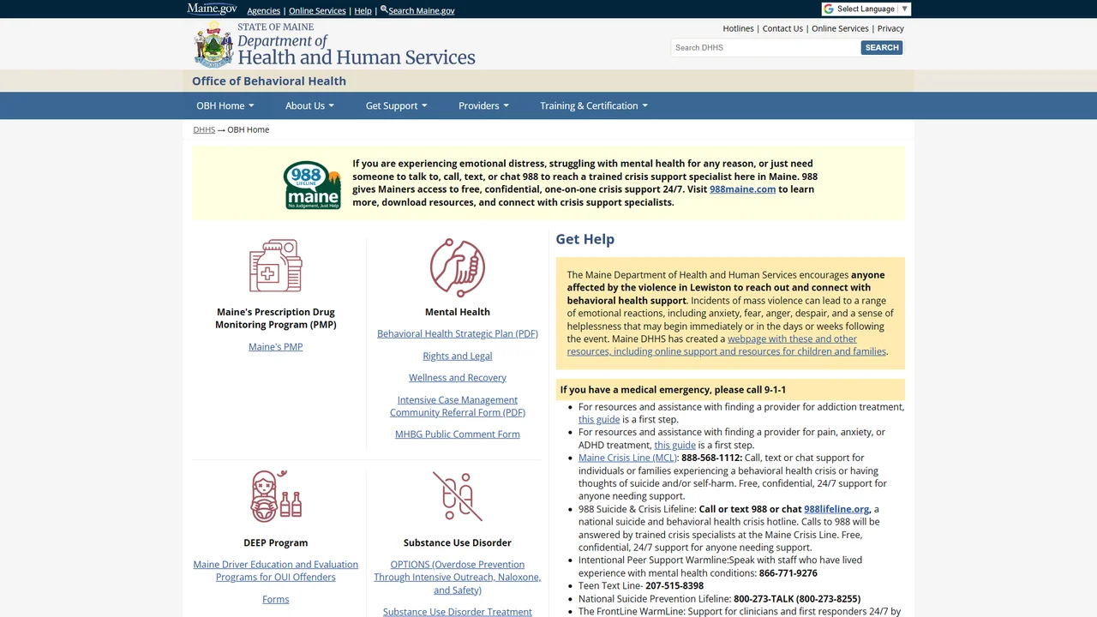This screenshot has width=1097, height=617.
Task: Open Behavioral Health Strategic Plan PDF
Action: [x=458, y=334]
